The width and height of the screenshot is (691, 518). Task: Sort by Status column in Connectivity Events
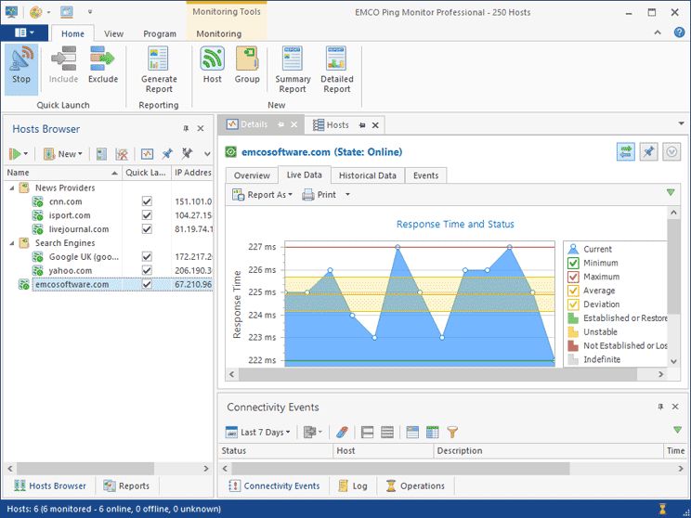276,450
